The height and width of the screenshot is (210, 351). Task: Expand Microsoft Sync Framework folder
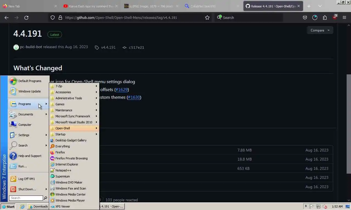74,116
